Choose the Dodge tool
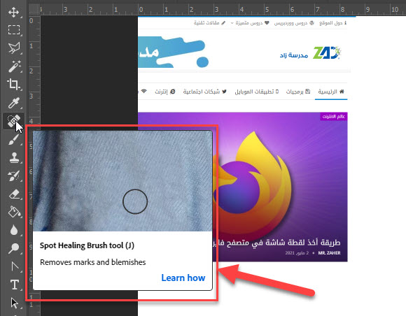406x316 pixels. tap(13, 248)
